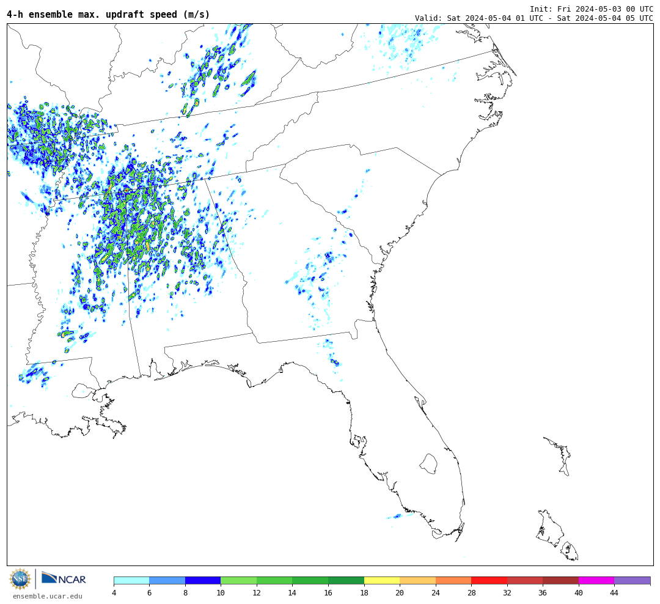
Task: Click the legend label '10'
Action: coord(221,593)
